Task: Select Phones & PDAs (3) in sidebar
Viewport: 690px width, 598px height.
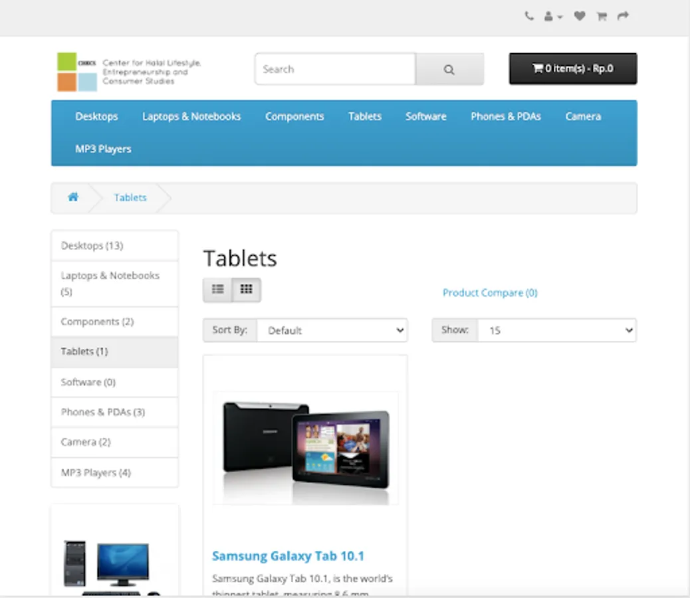Action: click(x=114, y=412)
